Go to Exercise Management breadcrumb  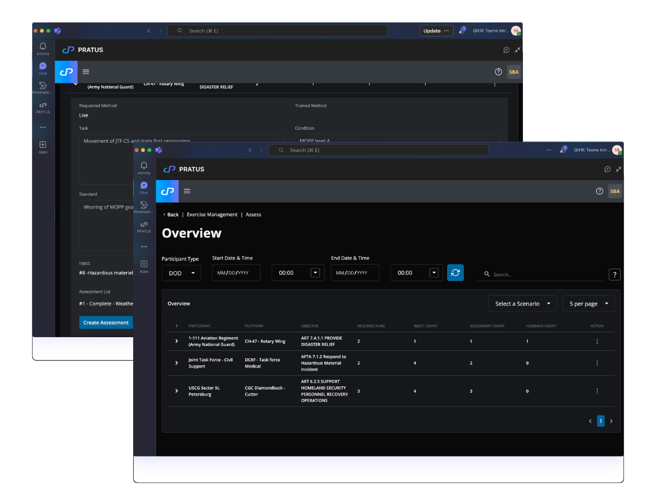(x=212, y=215)
